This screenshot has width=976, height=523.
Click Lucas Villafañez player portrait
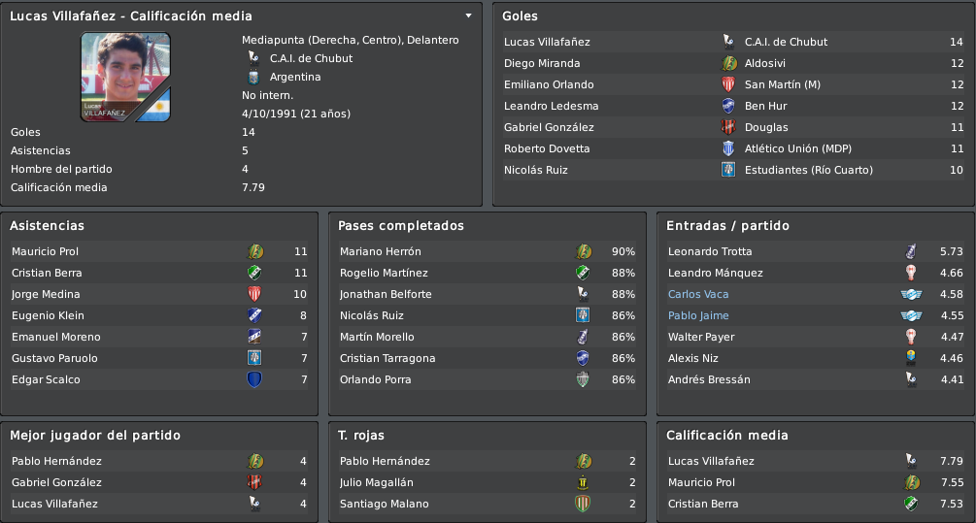pos(125,77)
